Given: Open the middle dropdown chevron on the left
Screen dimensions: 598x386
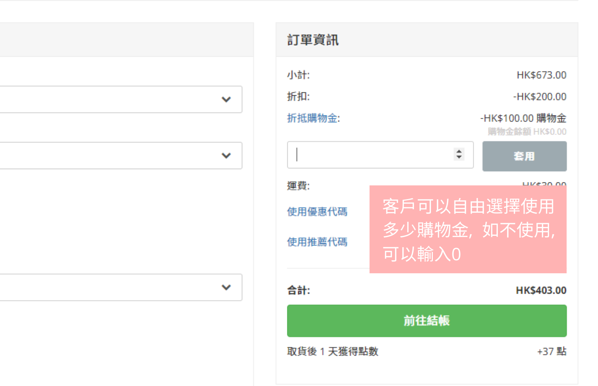Looking at the screenshot, I should [x=226, y=155].
